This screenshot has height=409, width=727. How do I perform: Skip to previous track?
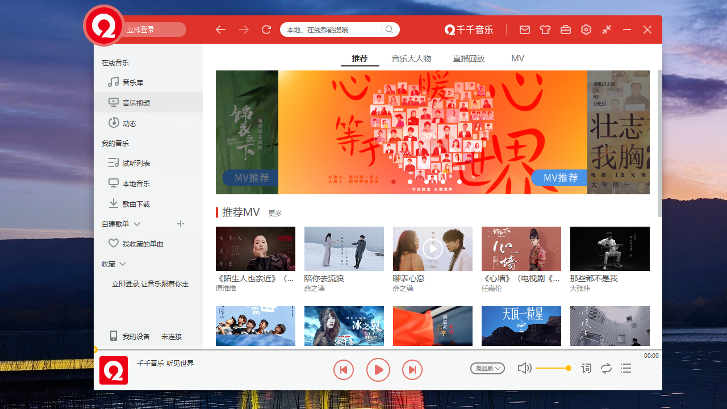tap(344, 370)
